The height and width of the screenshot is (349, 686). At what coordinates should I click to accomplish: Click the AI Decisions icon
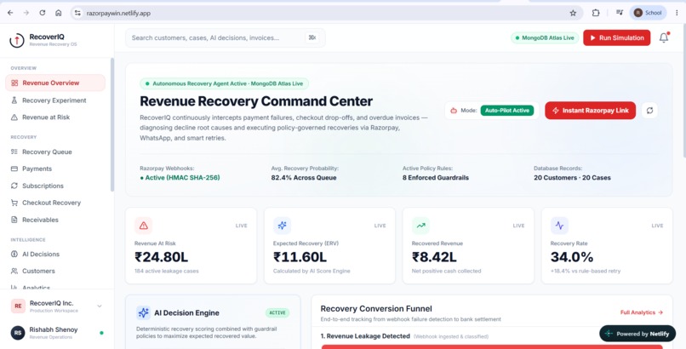(x=14, y=255)
